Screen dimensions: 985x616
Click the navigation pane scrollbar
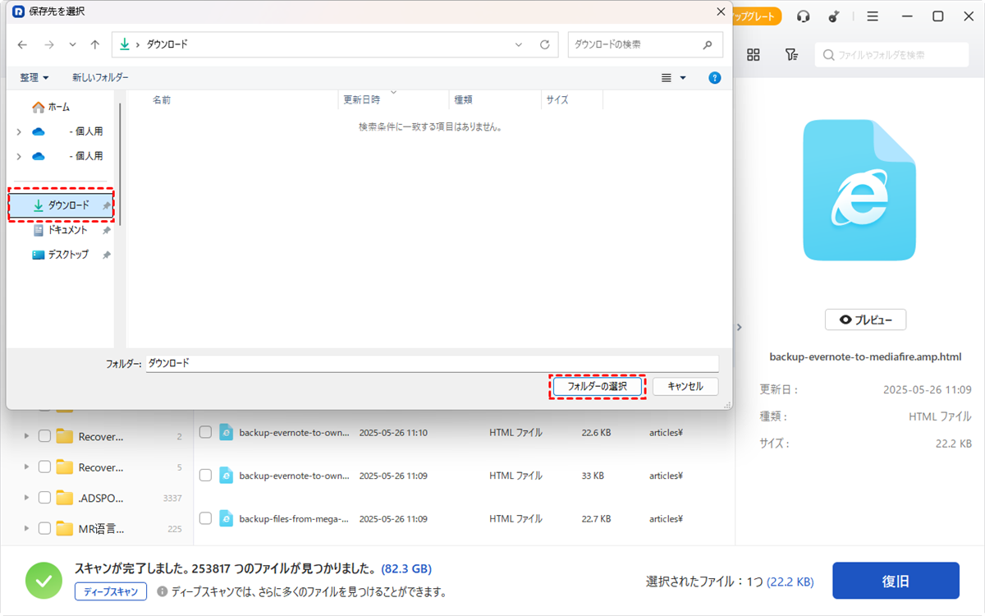tap(121, 164)
